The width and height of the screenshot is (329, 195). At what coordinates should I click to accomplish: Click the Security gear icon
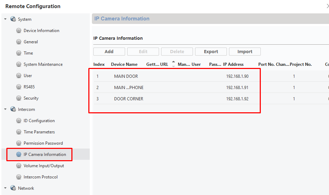(x=19, y=98)
